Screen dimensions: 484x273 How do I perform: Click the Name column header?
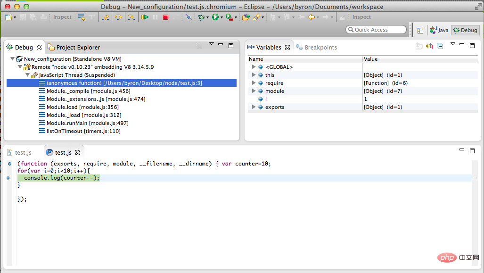[305, 59]
